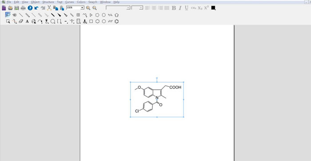Choose the Hollow Wedged Bond tool

pos(66,15)
